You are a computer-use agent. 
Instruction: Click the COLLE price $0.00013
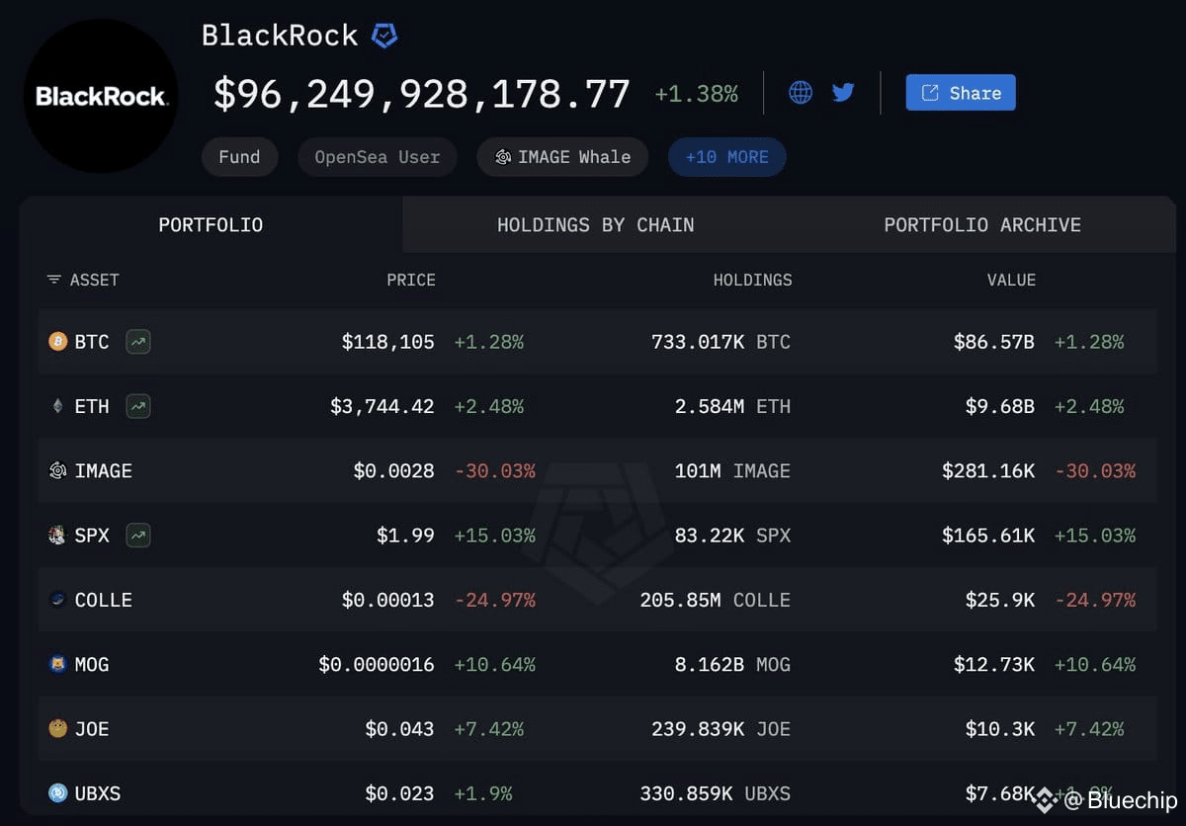tap(388, 600)
